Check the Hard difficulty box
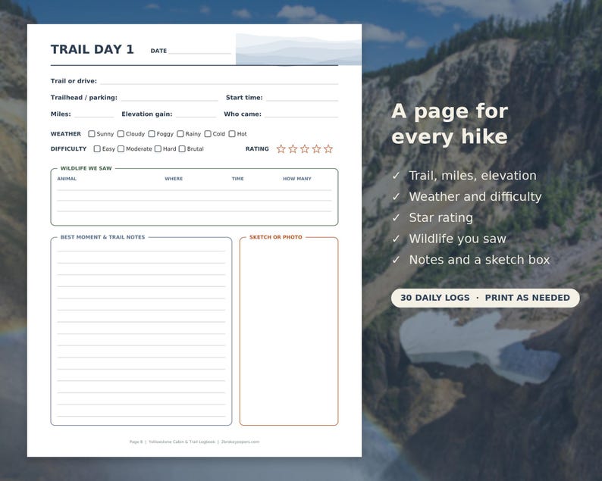This screenshot has width=602, height=481. click(158, 148)
